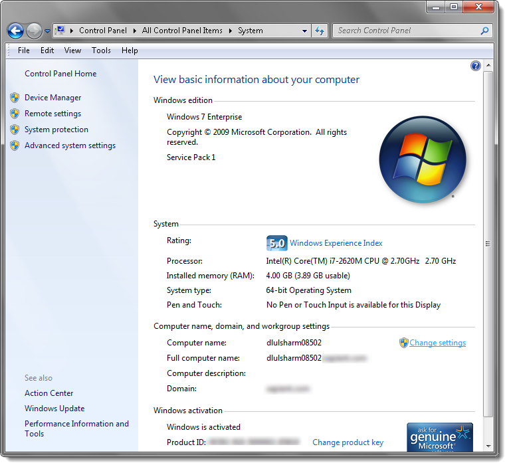Image resolution: width=509 pixels, height=467 pixels.
Task: Click the Windows is activated text
Action: [203, 427]
